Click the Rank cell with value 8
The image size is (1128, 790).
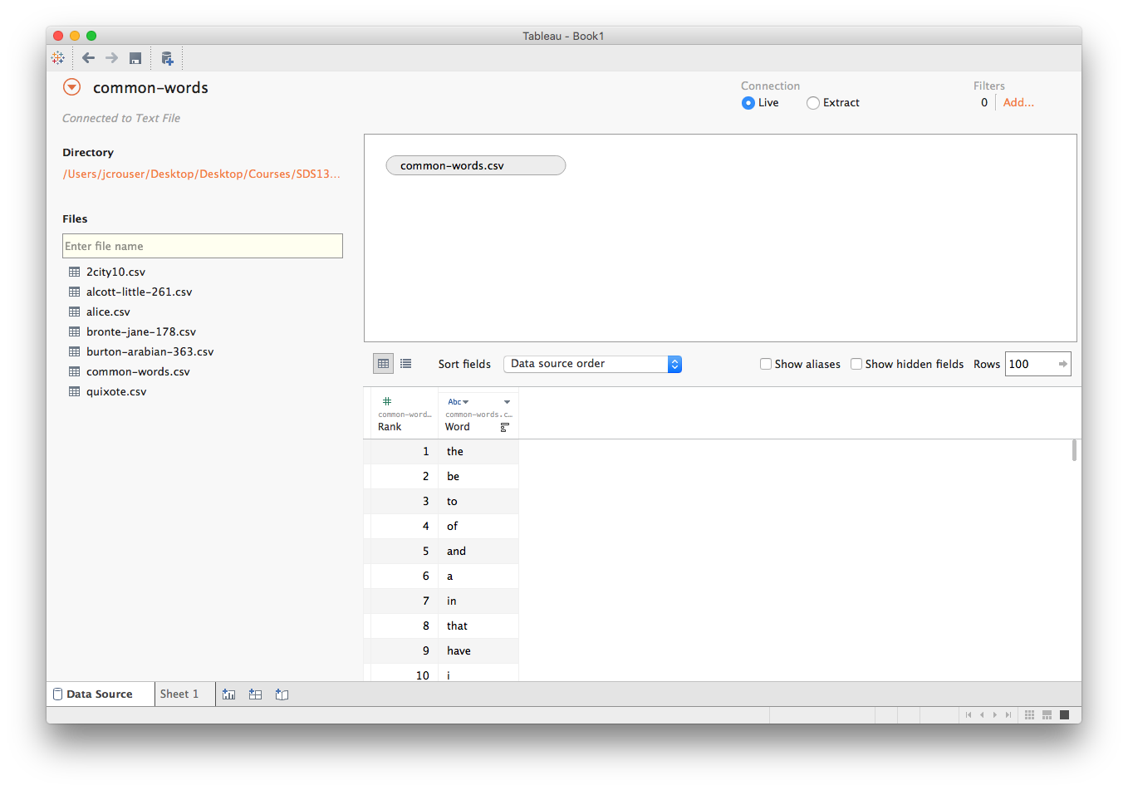[404, 626]
